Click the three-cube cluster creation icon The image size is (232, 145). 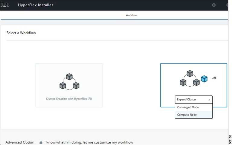[x=69, y=82]
